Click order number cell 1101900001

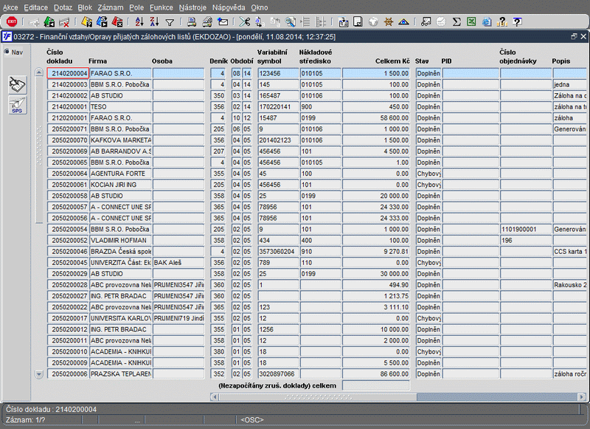526,229
